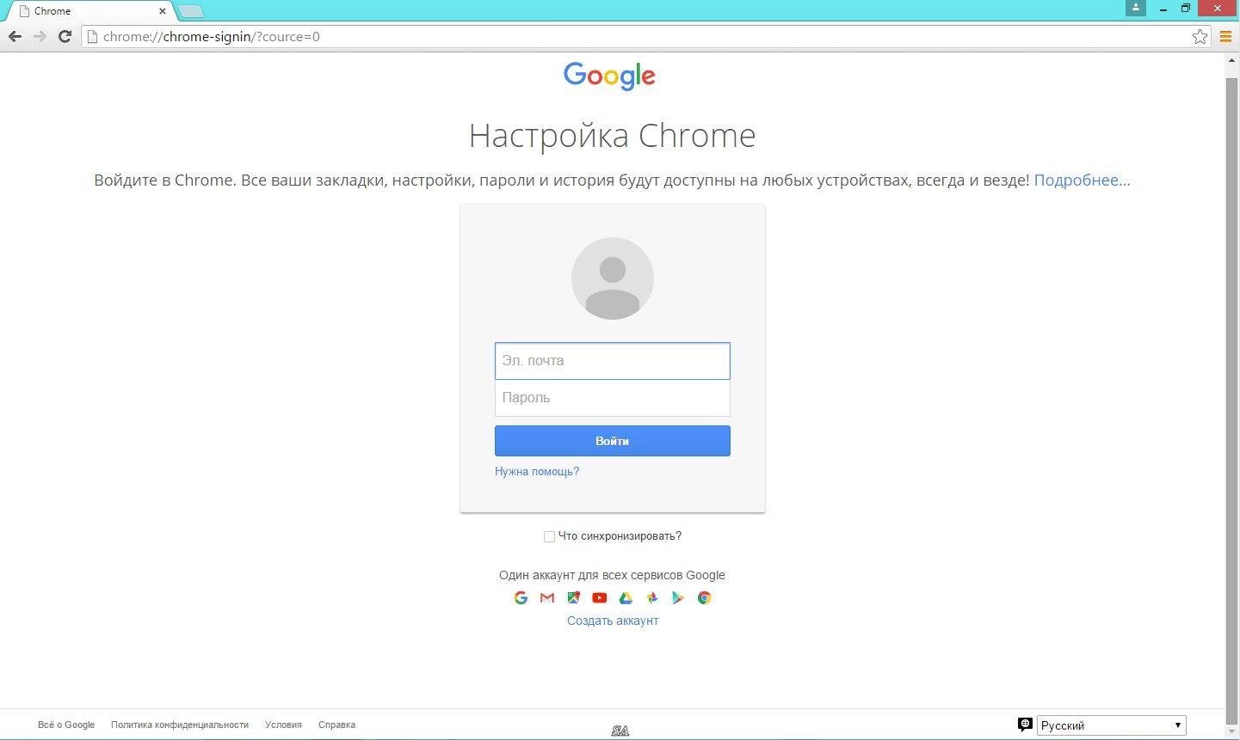Click the scrollbar up arrow
This screenshot has width=1240, height=740.
[x=1231, y=59]
